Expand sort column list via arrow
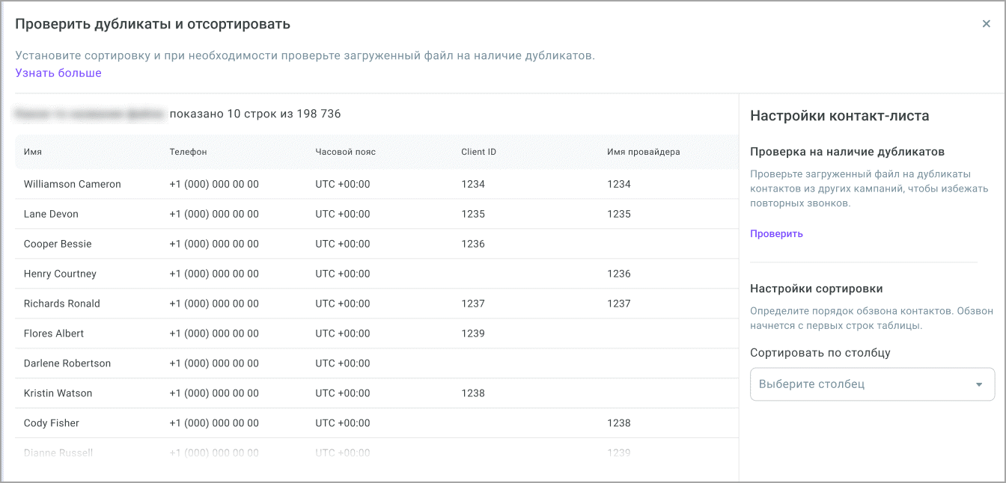Image resolution: width=1006 pixels, height=483 pixels. tap(978, 385)
